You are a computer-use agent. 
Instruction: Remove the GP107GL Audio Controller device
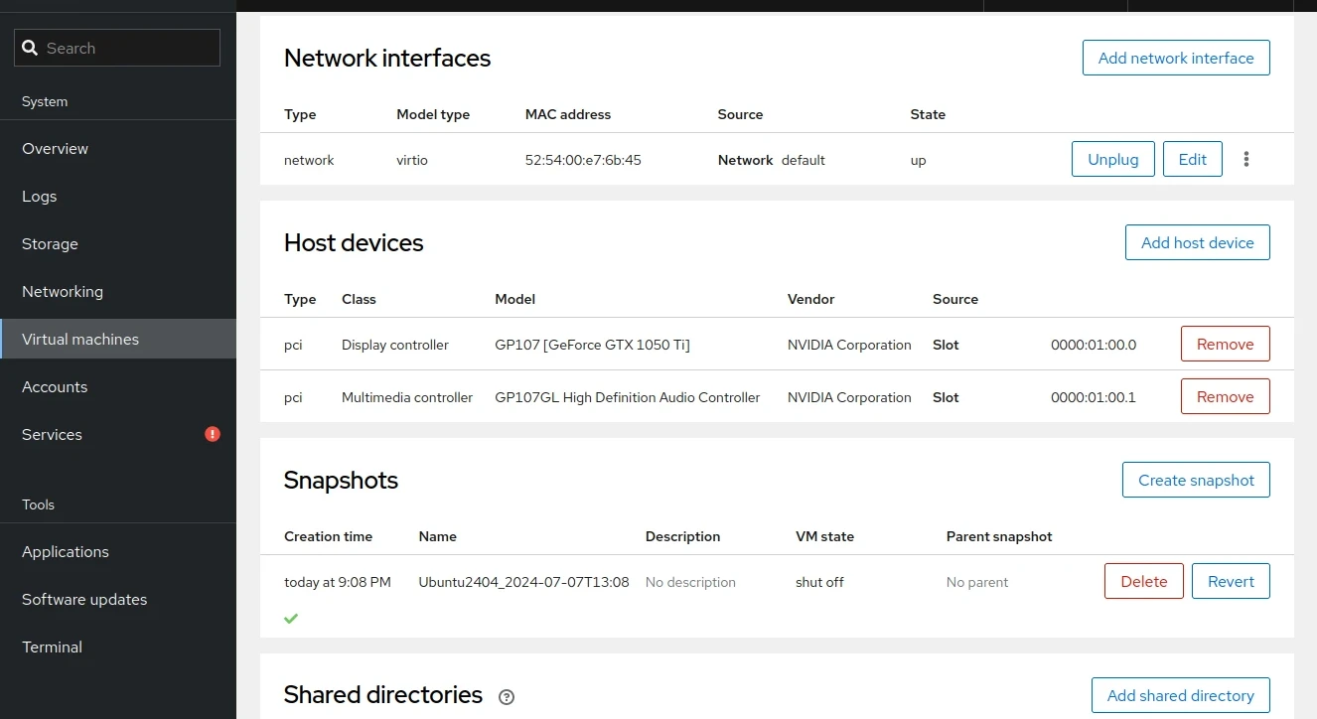1225,396
